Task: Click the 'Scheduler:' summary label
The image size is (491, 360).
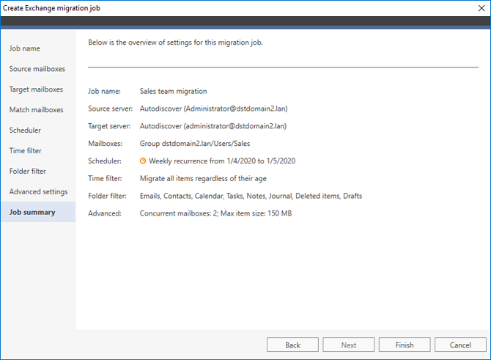Action: 105,161
